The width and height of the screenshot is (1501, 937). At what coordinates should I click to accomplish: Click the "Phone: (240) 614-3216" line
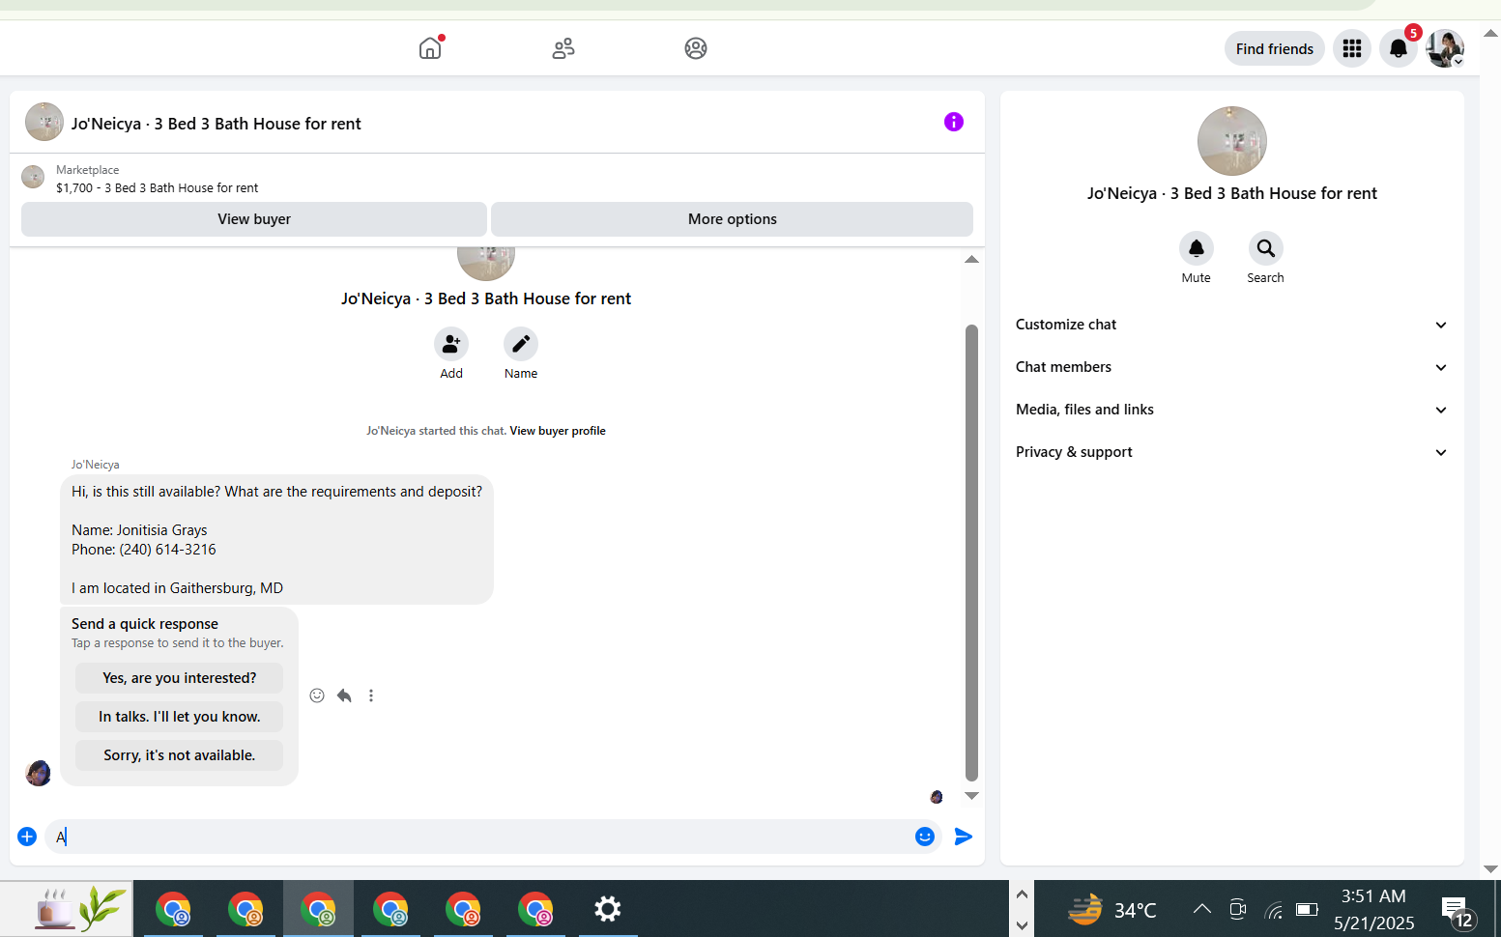[144, 550]
